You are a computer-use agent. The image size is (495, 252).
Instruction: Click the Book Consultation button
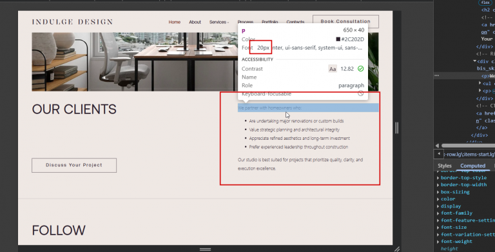(x=345, y=21)
